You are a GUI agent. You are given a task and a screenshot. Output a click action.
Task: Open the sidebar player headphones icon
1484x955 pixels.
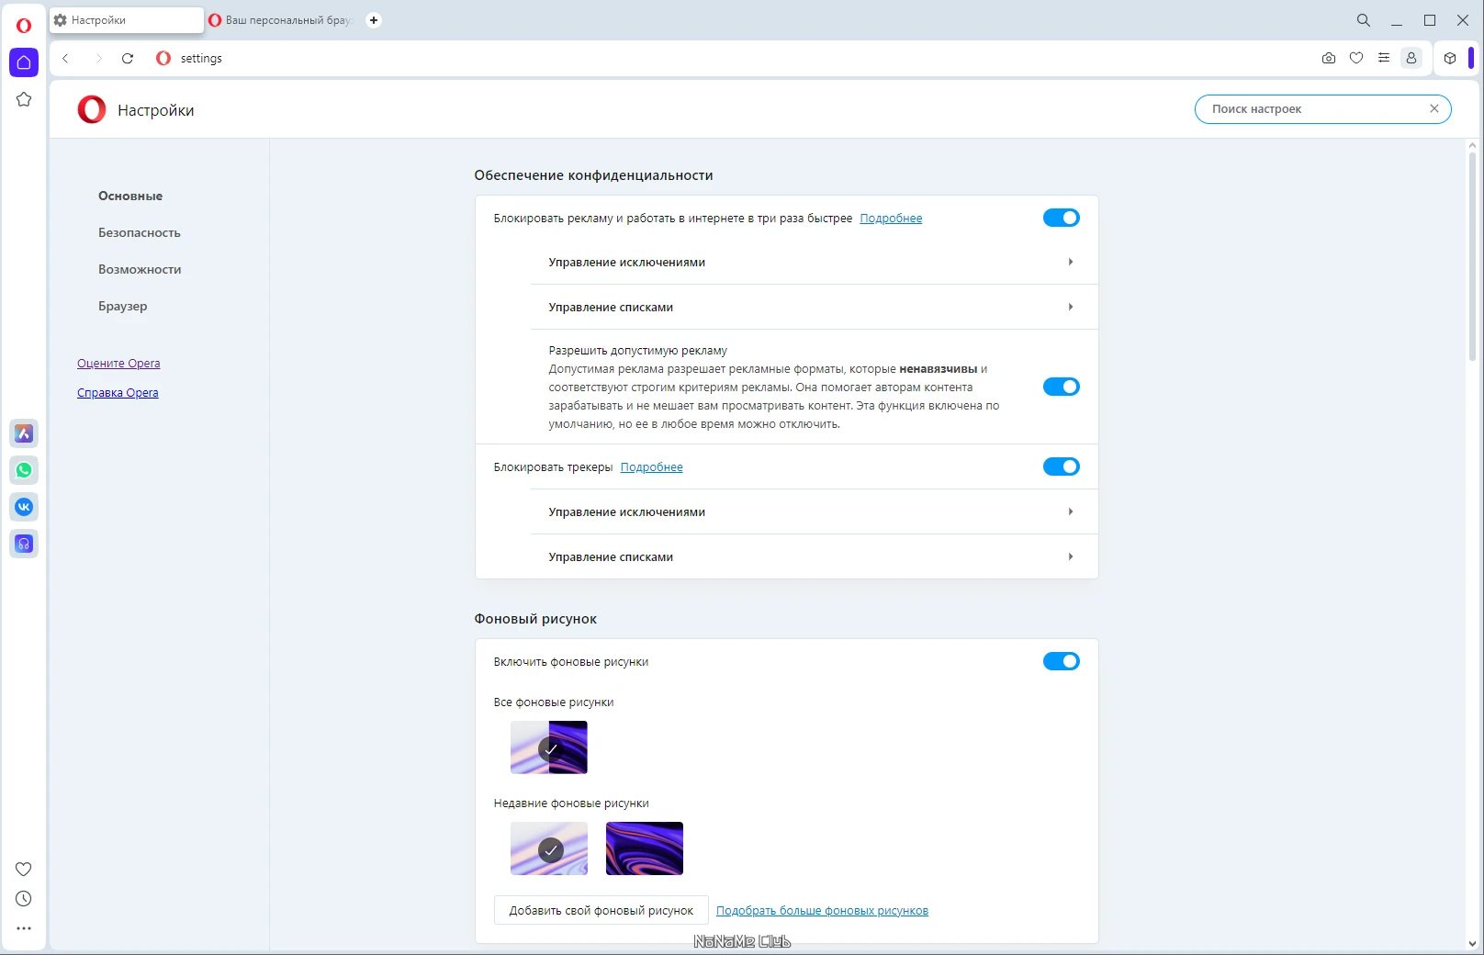(24, 544)
